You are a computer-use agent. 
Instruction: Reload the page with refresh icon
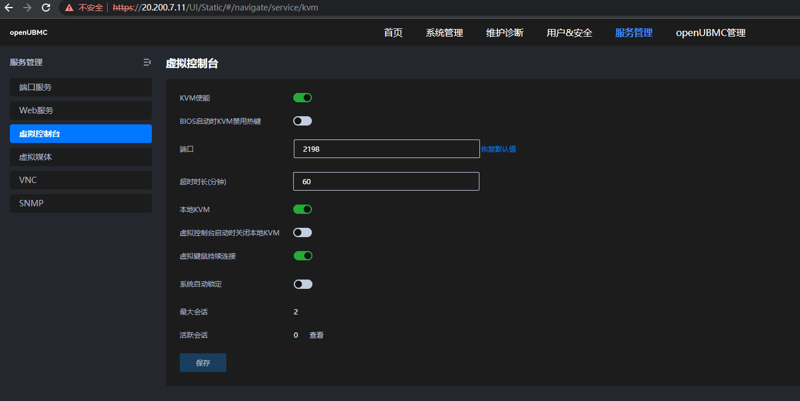click(x=46, y=8)
